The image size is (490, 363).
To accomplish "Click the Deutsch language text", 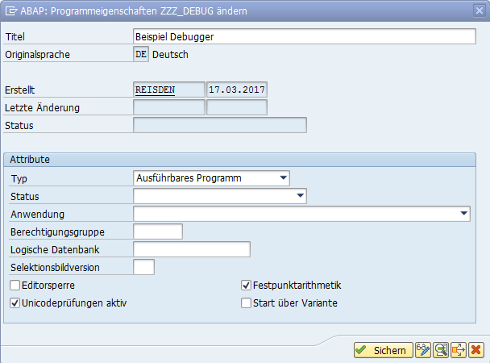I will (170, 54).
